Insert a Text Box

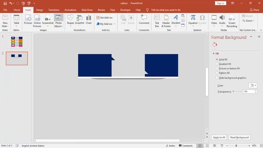click(x=157, y=21)
